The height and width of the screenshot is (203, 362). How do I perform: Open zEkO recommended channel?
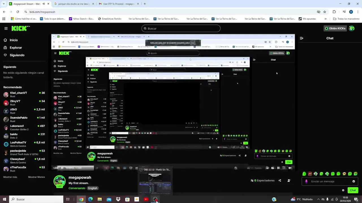pos(24,111)
